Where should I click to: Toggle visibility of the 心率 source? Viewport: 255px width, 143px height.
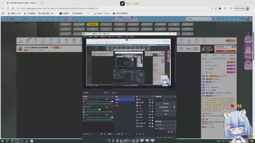pyautogui.click(x=150, y=106)
